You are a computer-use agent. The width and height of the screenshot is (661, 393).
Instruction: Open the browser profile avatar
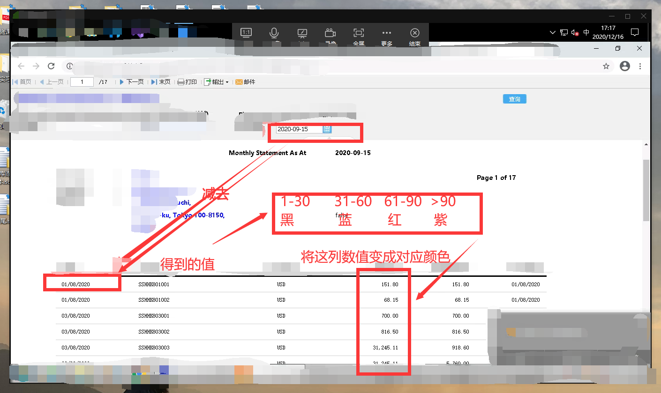(624, 67)
